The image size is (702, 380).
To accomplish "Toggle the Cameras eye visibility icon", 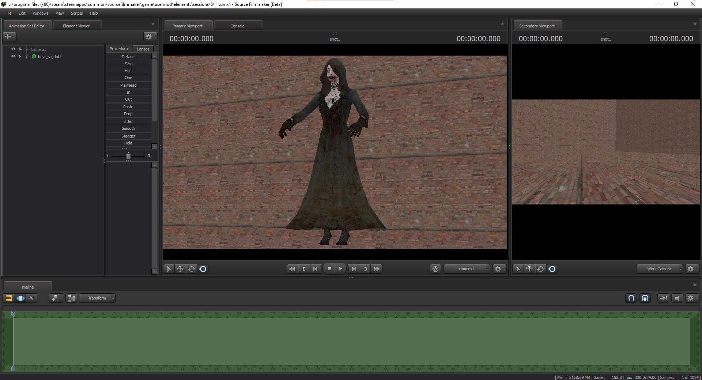I will tap(14, 49).
